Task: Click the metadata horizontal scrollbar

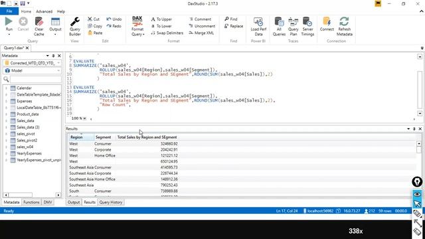Action: tap(32, 195)
